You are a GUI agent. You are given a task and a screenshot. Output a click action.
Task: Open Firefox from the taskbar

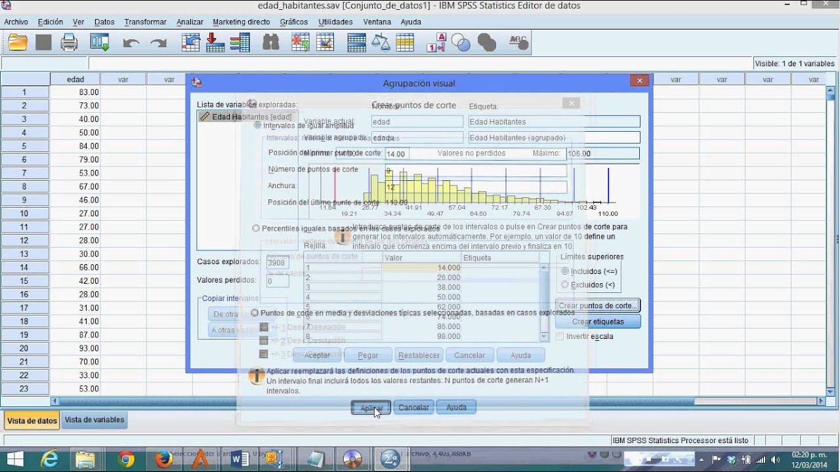pos(164,459)
